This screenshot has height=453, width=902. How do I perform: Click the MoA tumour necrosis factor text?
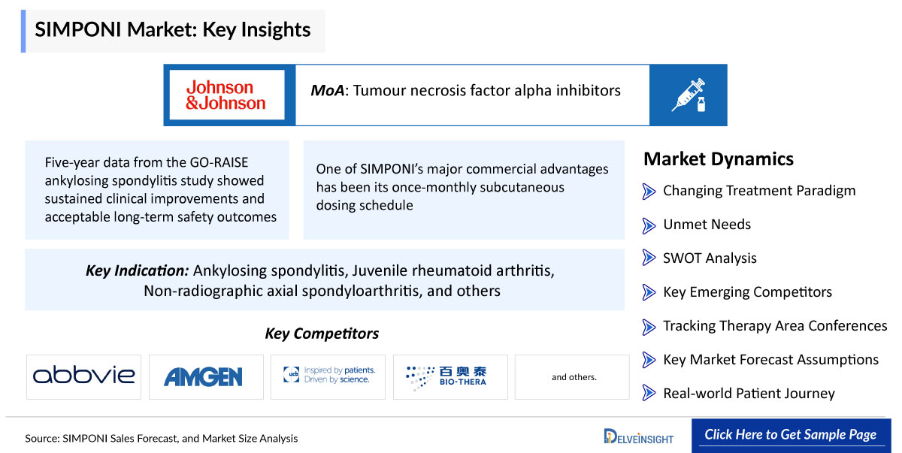coord(466,91)
